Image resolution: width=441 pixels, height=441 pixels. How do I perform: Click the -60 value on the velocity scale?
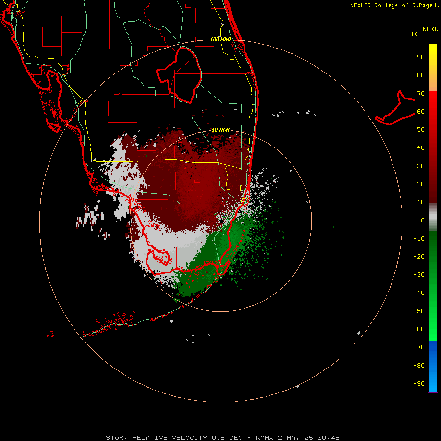pyautogui.click(x=419, y=329)
